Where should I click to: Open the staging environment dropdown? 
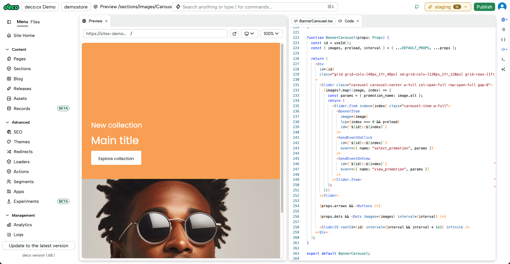click(448, 7)
